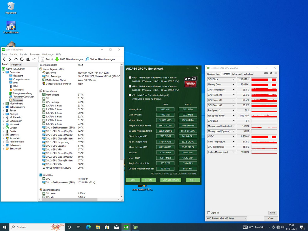The image size is (308, 231).
Task: Click Start Benchmark button
Action: tap(171, 180)
